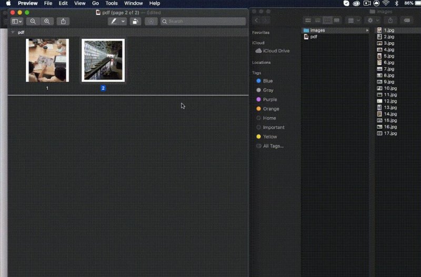Open the Wi-Fi status menu
The width and height of the screenshot is (421, 277).
pyautogui.click(x=386, y=3)
